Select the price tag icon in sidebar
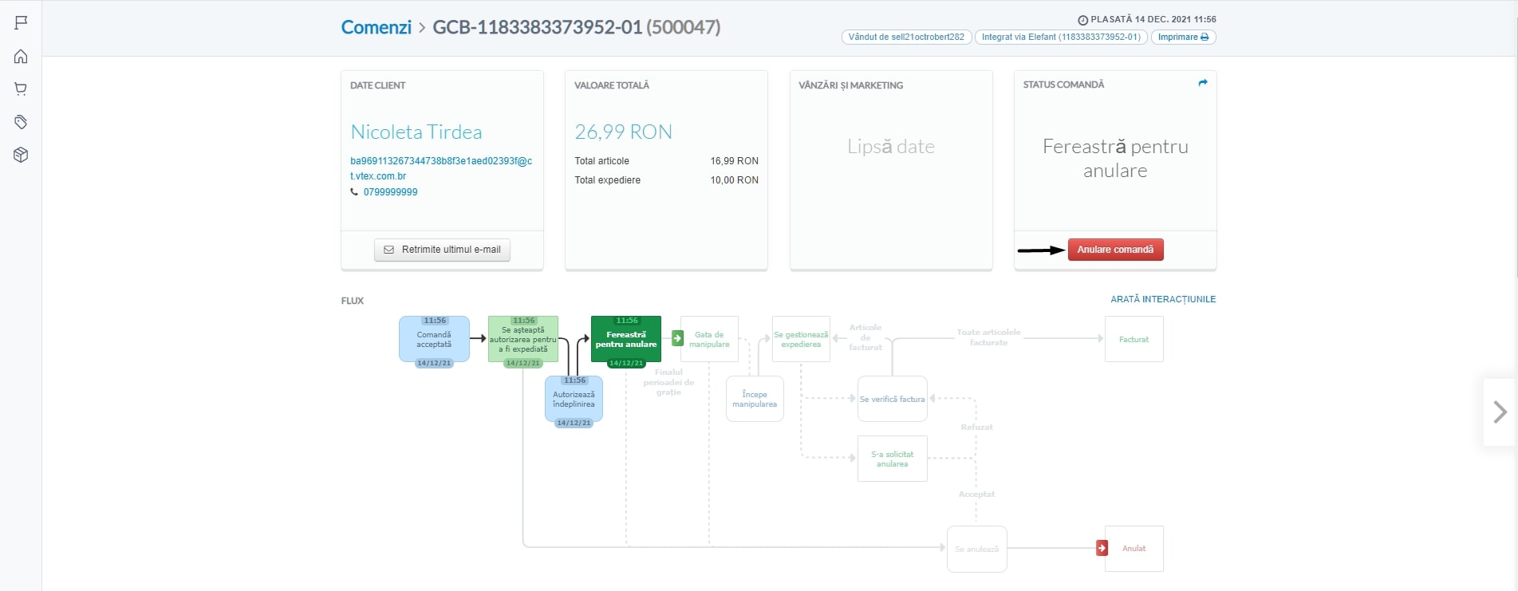Screen dimensions: 1518x591 coord(21,122)
